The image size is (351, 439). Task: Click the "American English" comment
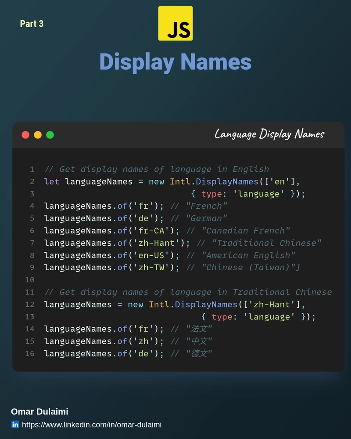pos(248,255)
